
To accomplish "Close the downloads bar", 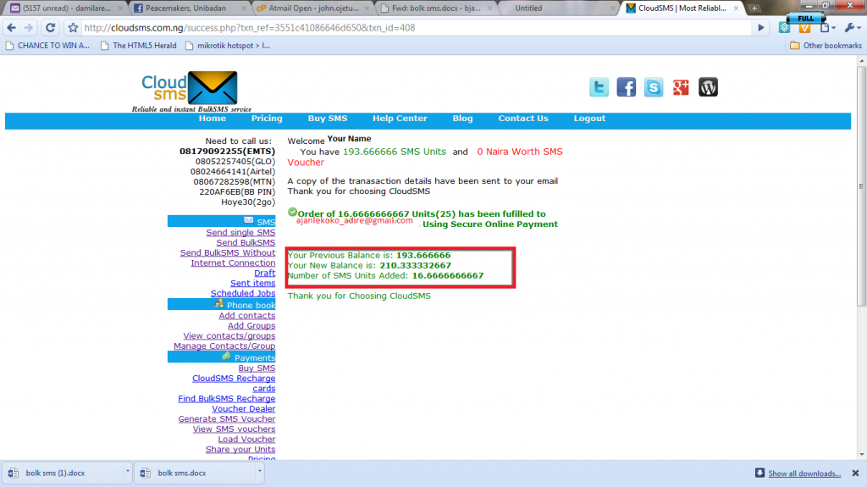I will 855,473.
